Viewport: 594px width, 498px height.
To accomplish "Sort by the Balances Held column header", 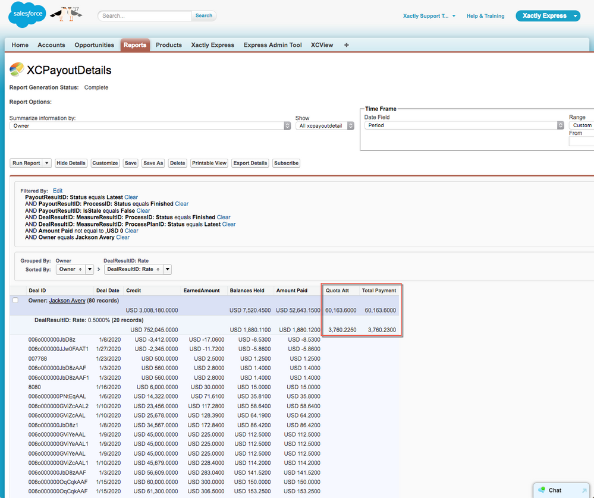I will [x=247, y=291].
